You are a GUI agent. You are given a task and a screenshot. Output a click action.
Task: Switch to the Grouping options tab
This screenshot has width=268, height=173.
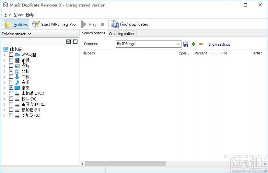[x=122, y=34]
